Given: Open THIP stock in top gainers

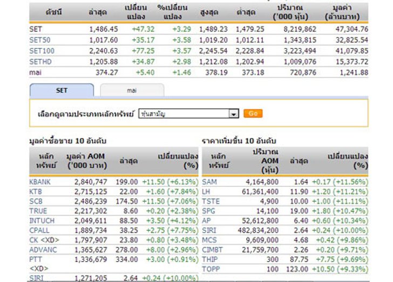Looking at the screenshot, I should click(210, 259).
